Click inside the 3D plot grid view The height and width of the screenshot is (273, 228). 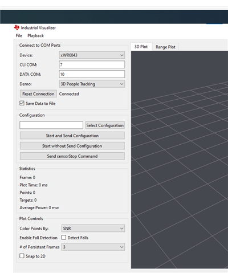[x=180, y=160]
